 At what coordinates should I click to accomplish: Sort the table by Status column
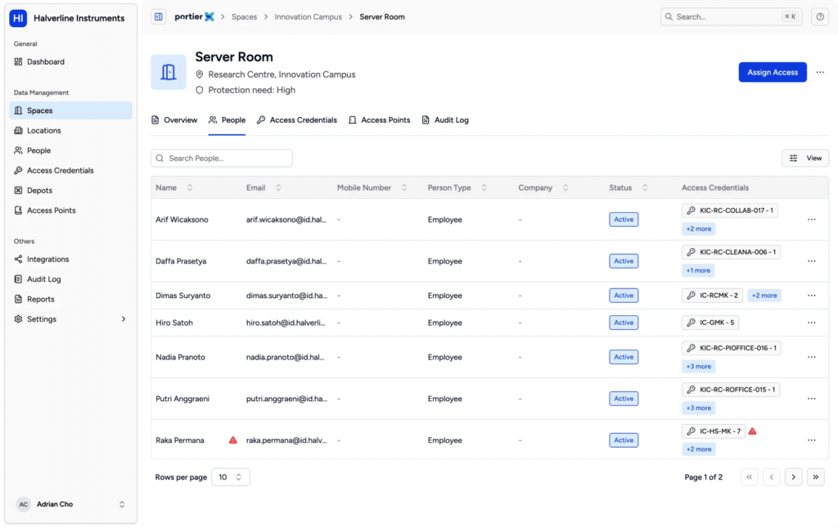click(x=645, y=188)
